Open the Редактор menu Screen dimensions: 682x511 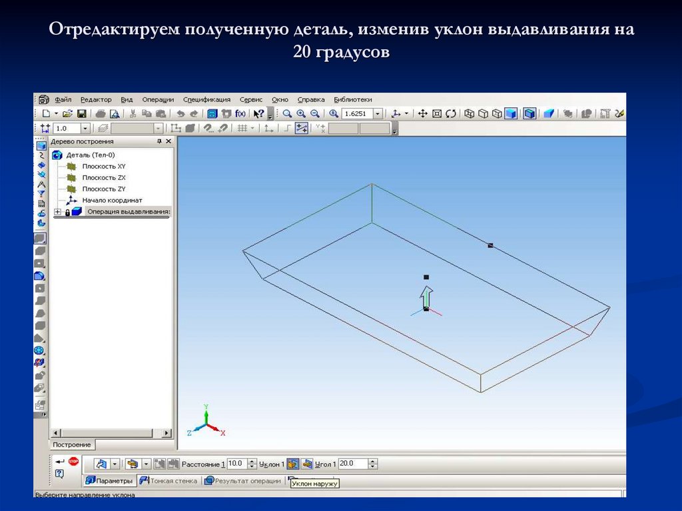pyautogui.click(x=96, y=100)
